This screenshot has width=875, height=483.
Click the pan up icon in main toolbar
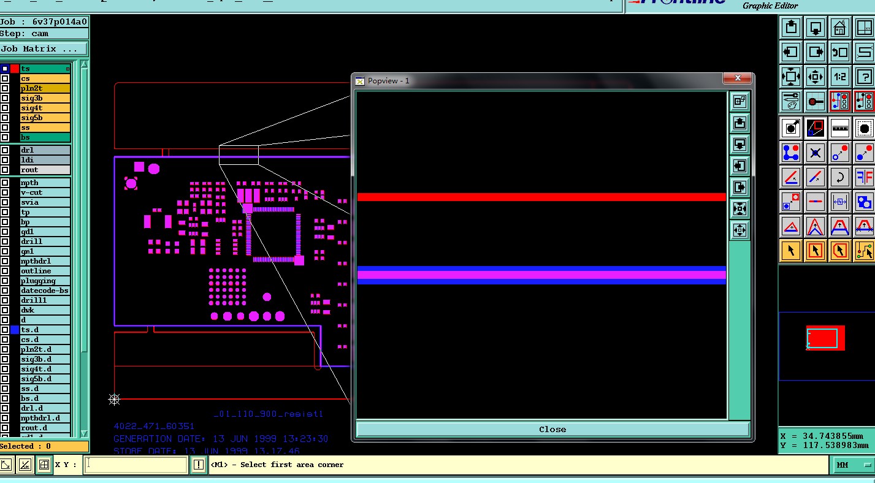(x=791, y=28)
